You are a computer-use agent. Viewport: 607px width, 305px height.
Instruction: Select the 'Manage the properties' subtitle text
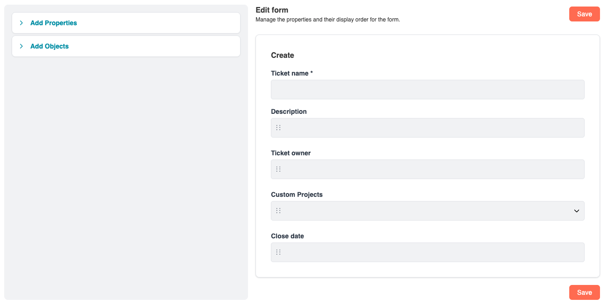click(328, 20)
